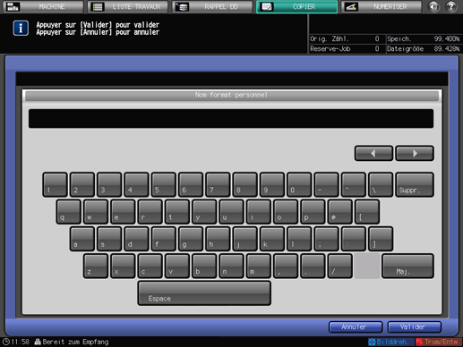Image resolution: width=463 pixels, height=347 pixels.
Task: Tap the b key
Action: pos(204,266)
